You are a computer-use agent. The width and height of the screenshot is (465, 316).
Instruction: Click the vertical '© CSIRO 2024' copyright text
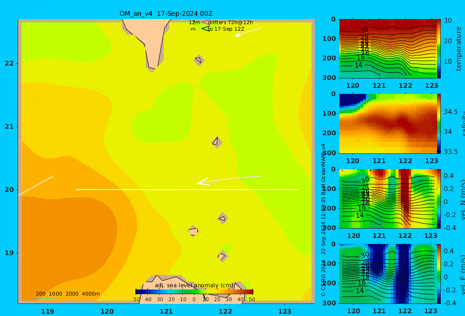(323, 278)
